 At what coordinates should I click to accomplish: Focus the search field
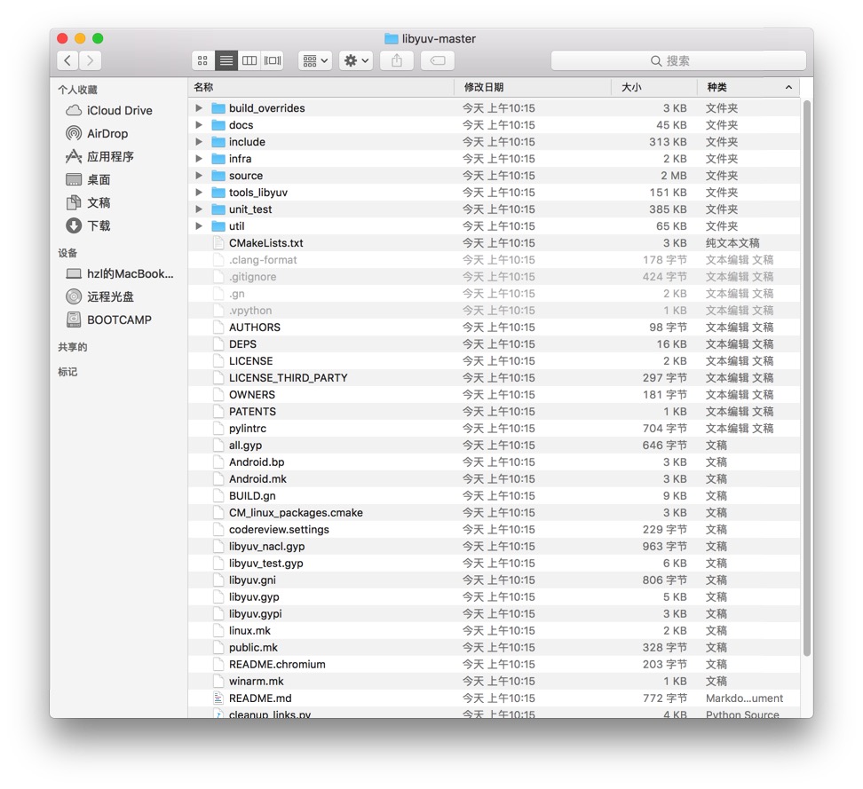click(678, 60)
